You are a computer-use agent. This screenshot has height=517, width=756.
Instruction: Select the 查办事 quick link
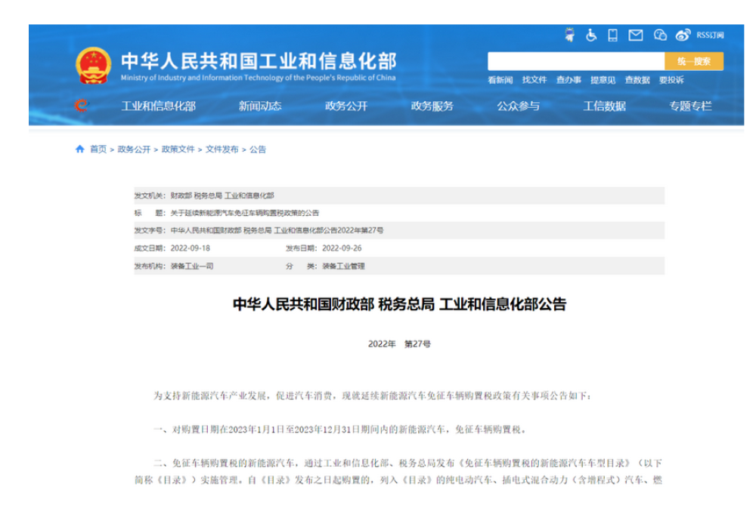[569, 80]
